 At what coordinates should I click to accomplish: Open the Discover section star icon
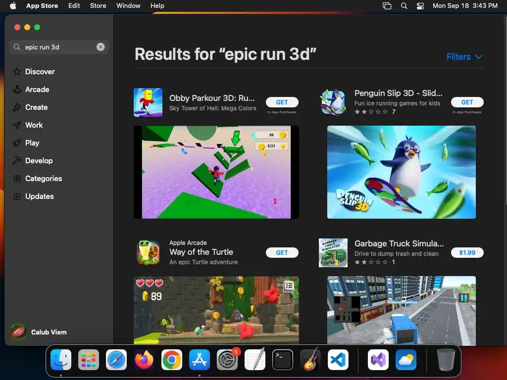point(17,71)
